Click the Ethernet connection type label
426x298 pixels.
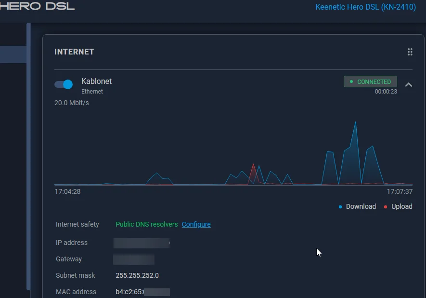click(x=92, y=92)
